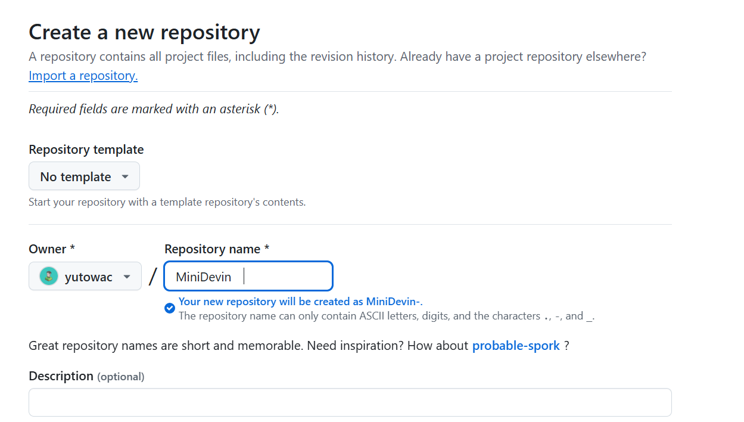Click the Create a new repository heading
The image size is (744, 422).
coord(144,32)
